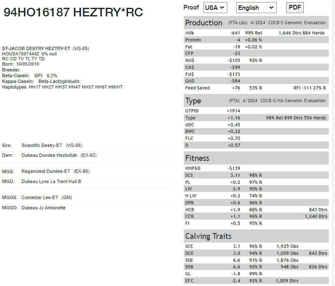Open MGD Dubeau Lyne La Trent Huit B
335x286 pixels.
(51, 181)
